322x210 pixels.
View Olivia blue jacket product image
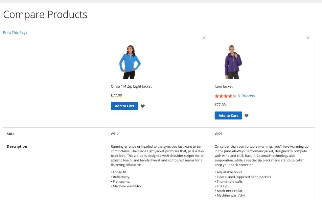(x=130, y=62)
